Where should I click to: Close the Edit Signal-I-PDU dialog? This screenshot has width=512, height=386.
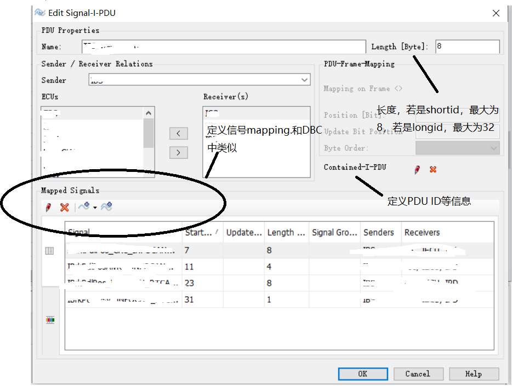tap(496, 13)
